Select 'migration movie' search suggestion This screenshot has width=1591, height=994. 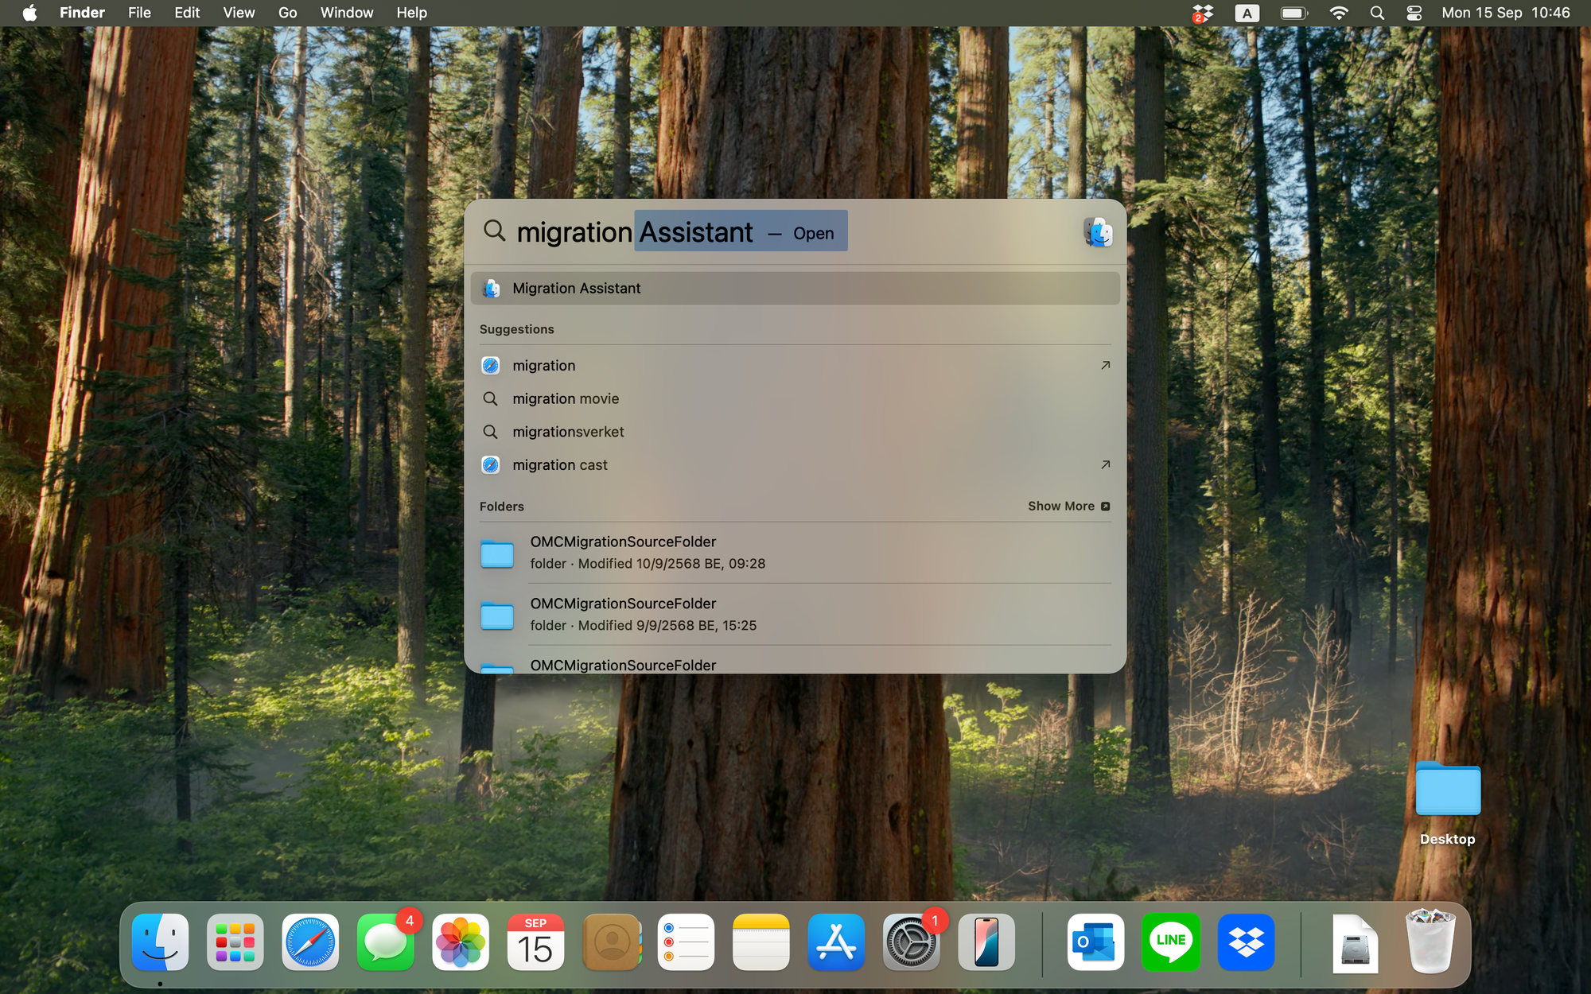(x=795, y=398)
